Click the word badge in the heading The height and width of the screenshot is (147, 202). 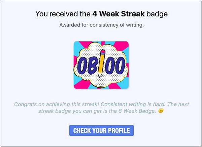157,14
